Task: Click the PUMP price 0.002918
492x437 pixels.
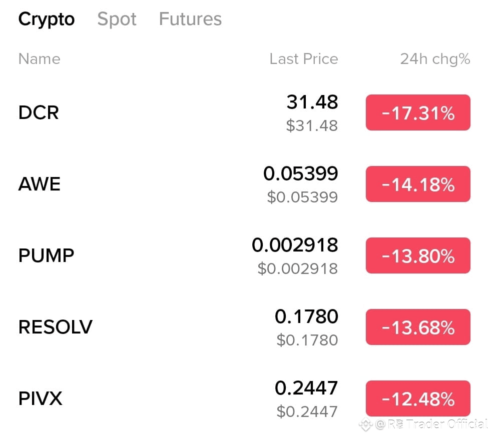Action: 295,245
